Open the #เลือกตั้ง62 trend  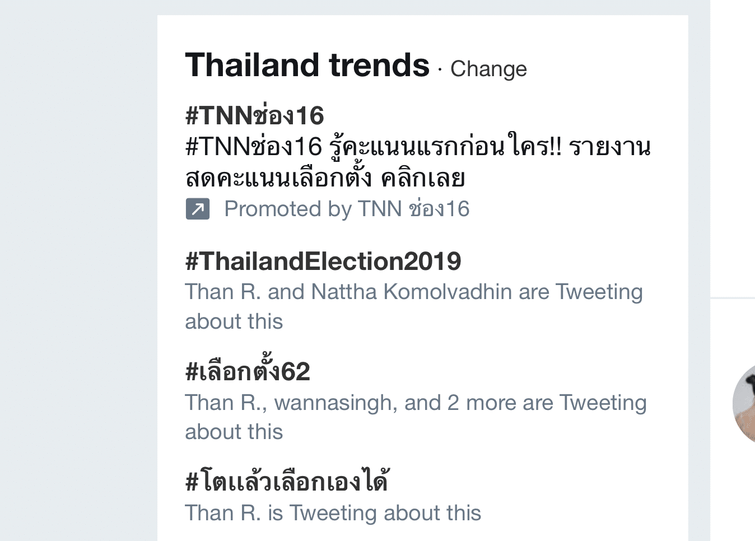click(x=248, y=371)
